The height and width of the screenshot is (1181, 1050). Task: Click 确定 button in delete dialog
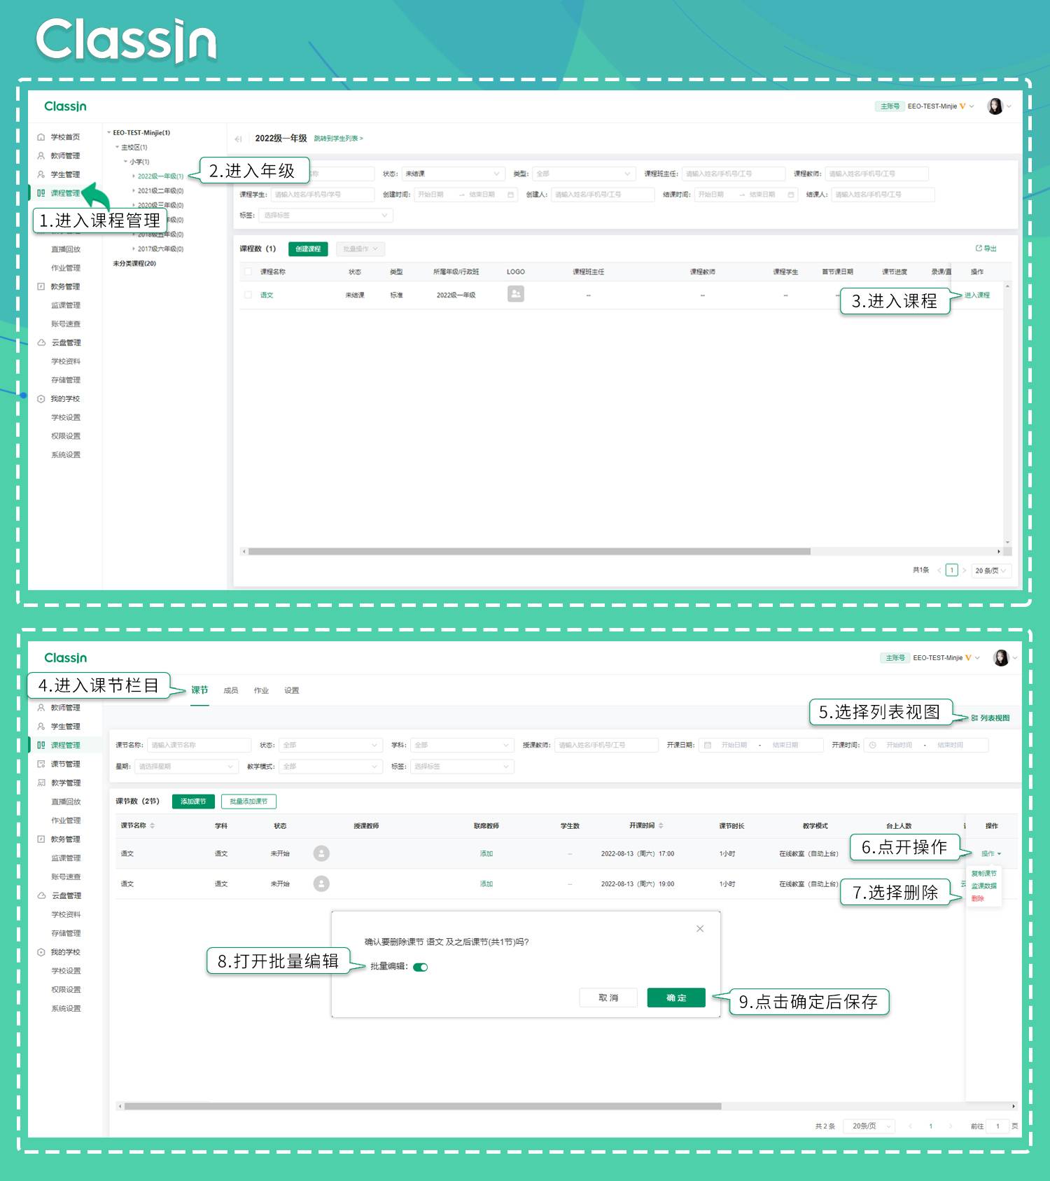676,998
